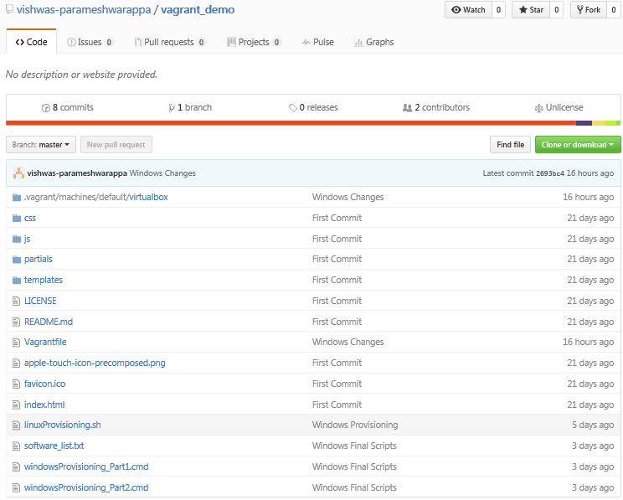The height and width of the screenshot is (500, 623).
Task: Click the avatar of vishwas-parameshwarappa in commit bar
Action: [x=18, y=173]
